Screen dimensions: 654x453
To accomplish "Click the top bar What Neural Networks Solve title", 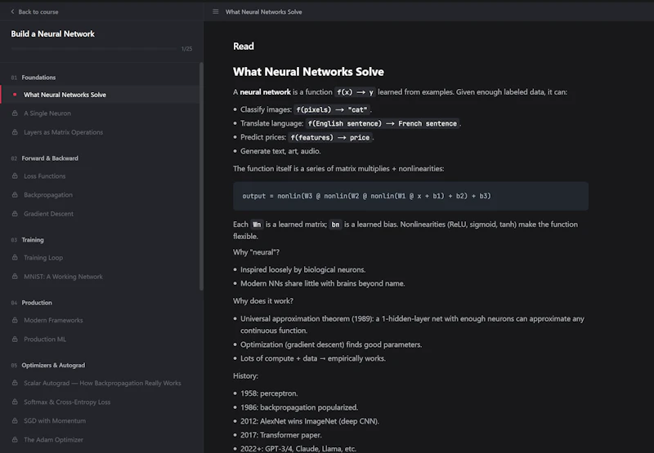I will [263, 11].
